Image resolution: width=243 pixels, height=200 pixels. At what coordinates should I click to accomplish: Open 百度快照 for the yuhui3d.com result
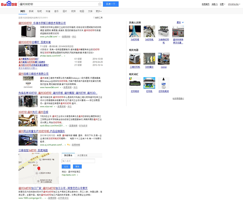(x=66, y=37)
